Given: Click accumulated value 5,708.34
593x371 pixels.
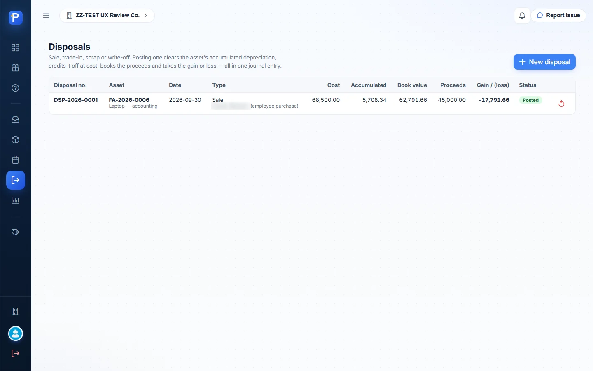Looking at the screenshot, I should [x=374, y=100].
